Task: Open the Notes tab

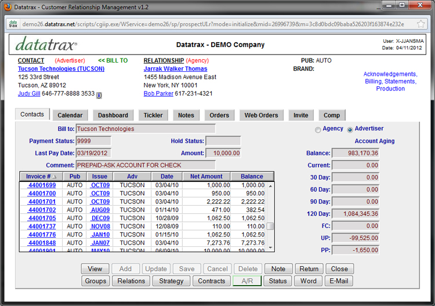Action: tap(186, 115)
